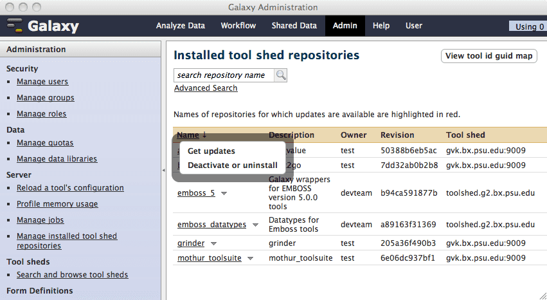Open the Shared Data menu

(294, 26)
